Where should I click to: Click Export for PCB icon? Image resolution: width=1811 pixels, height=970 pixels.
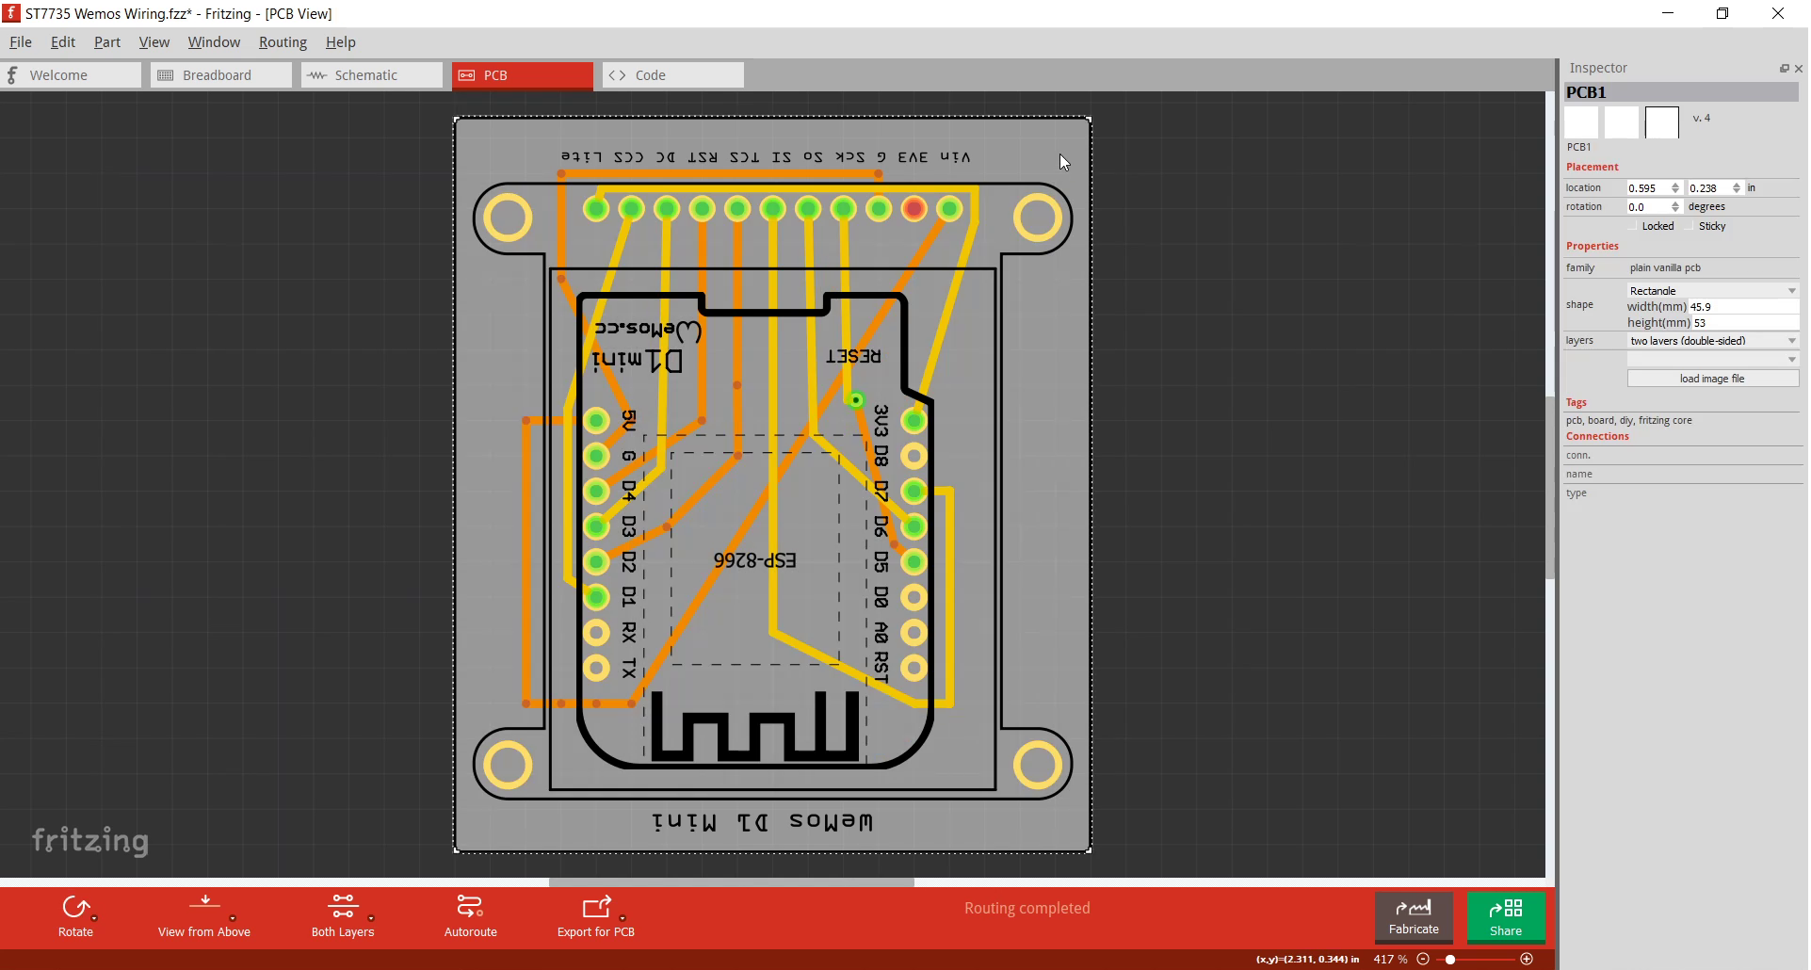pyautogui.click(x=596, y=907)
